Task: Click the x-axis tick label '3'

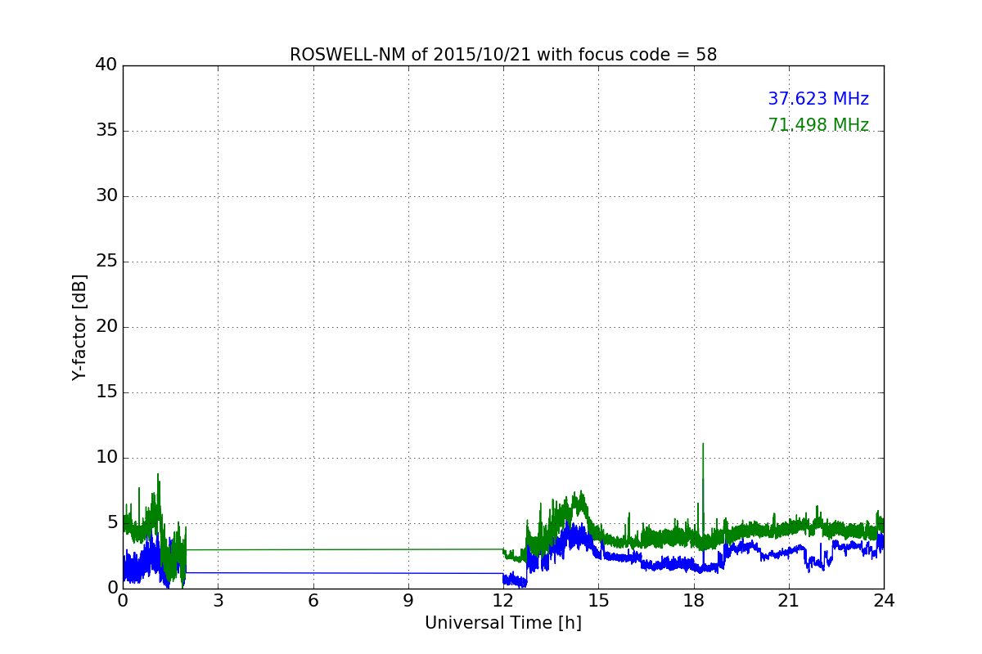Action: point(218,601)
